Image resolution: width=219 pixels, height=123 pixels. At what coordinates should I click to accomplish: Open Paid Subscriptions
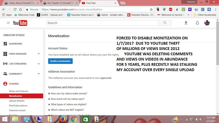coord(18,106)
